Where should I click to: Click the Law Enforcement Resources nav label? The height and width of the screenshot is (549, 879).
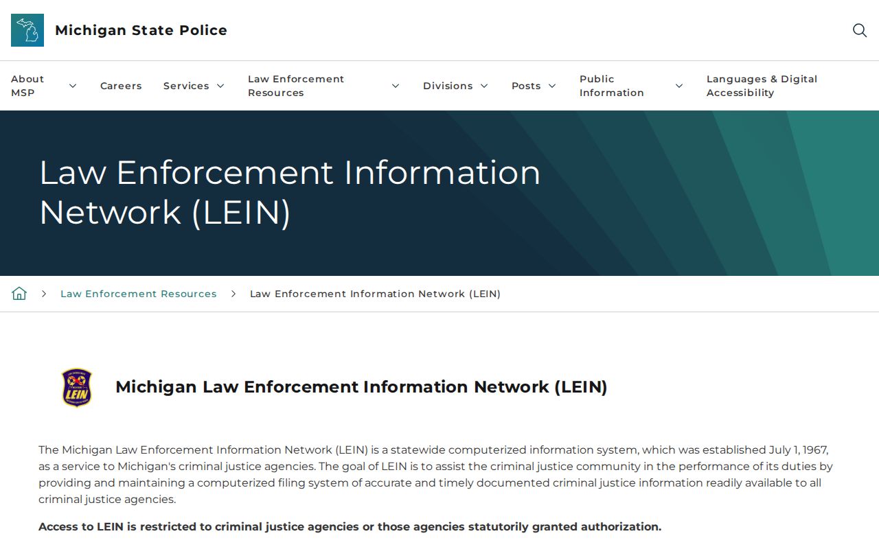click(296, 86)
